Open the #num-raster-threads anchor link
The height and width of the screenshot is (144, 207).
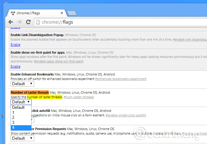(x=79, y=97)
